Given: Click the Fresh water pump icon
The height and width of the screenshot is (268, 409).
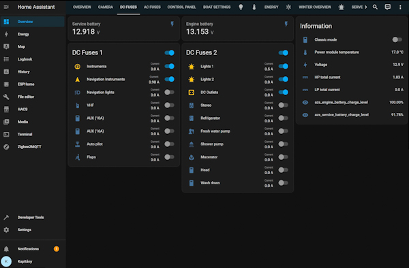Looking at the screenshot, I should coord(192,131).
